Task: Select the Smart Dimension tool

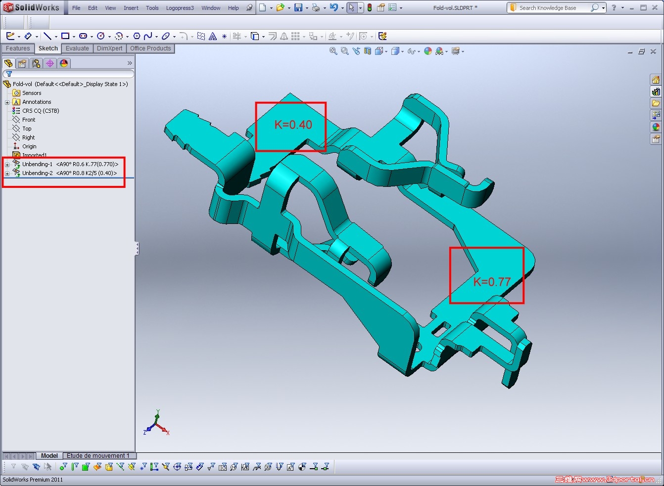Action: click(x=28, y=36)
